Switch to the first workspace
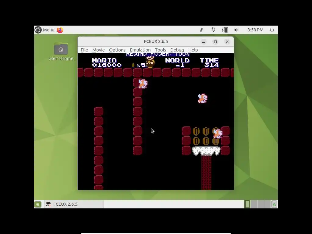This screenshot has width=312, height=234. point(247,204)
